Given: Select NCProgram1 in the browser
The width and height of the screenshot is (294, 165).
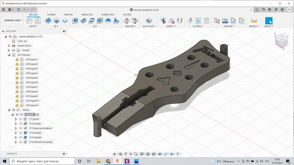Looking at the screenshot, I should 32,60.
